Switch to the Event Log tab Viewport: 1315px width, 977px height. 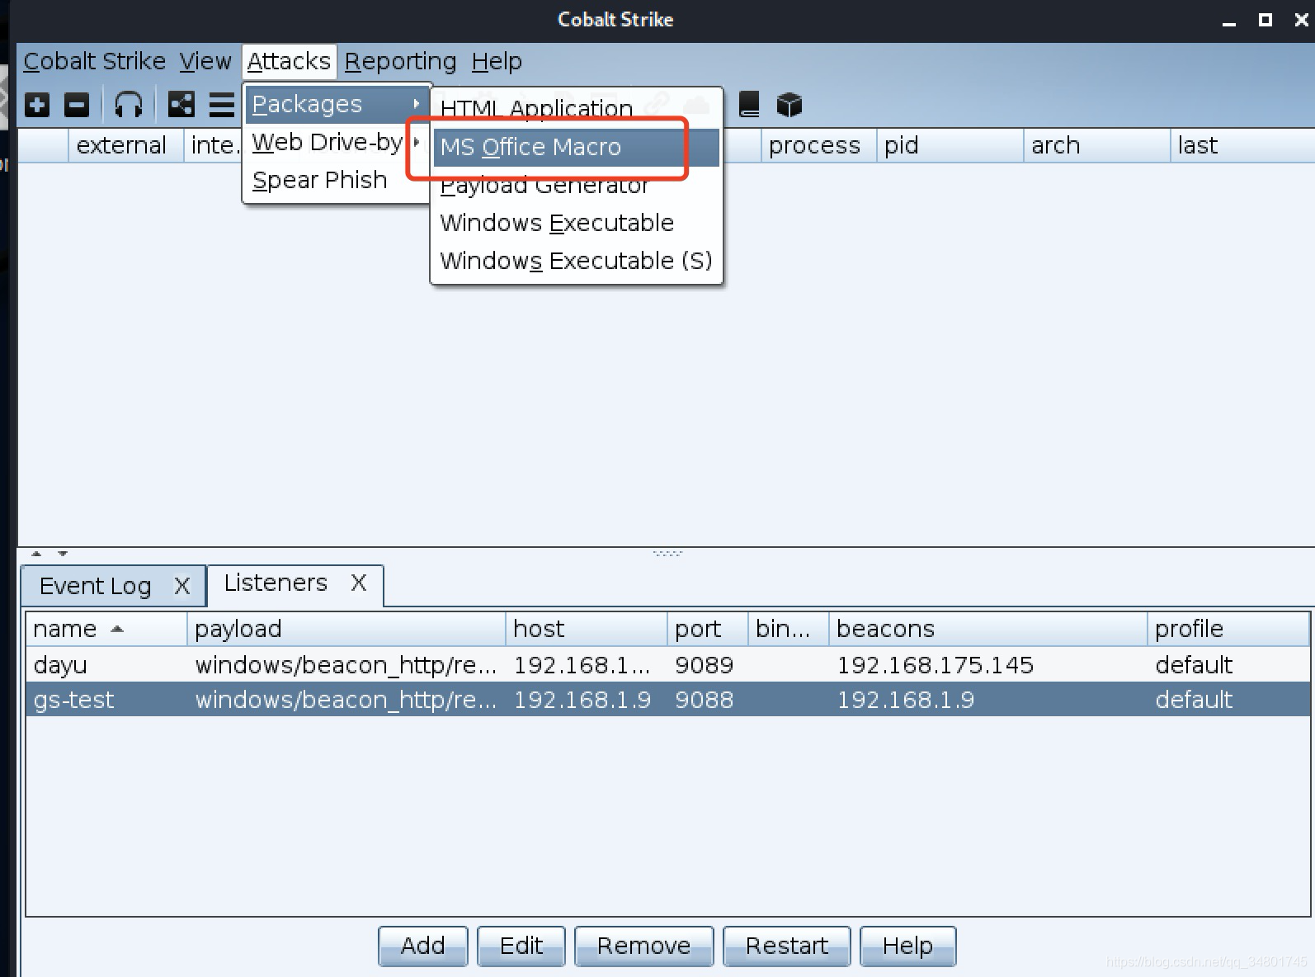tap(95, 586)
